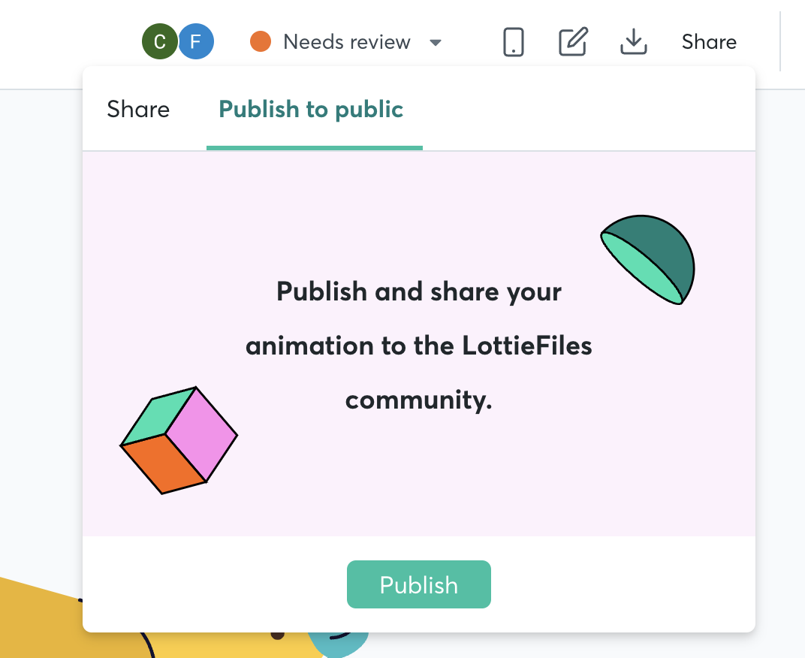The width and height of the screenshot is (805, 658).
Task: Click the green underline under active tab
Action: pos(314,148)
